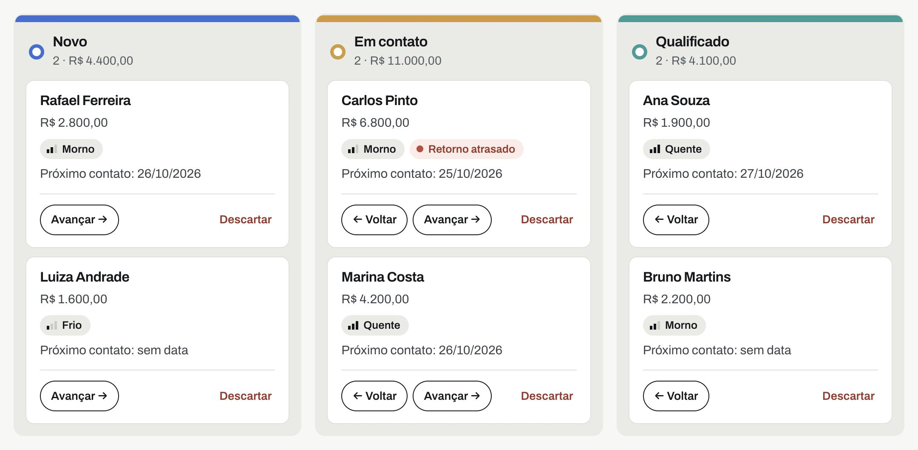
Task: Advance Luiza Andrade to next stage
Action: (x=79, y=396)
